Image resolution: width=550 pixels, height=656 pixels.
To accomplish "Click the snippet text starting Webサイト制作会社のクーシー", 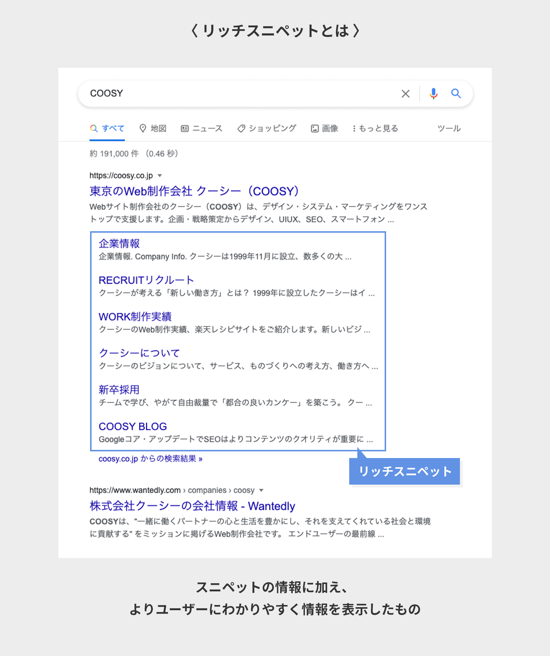I will 258,213.
